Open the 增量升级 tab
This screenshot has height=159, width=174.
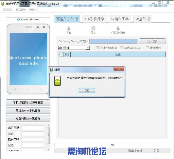(x=143, y=19)
